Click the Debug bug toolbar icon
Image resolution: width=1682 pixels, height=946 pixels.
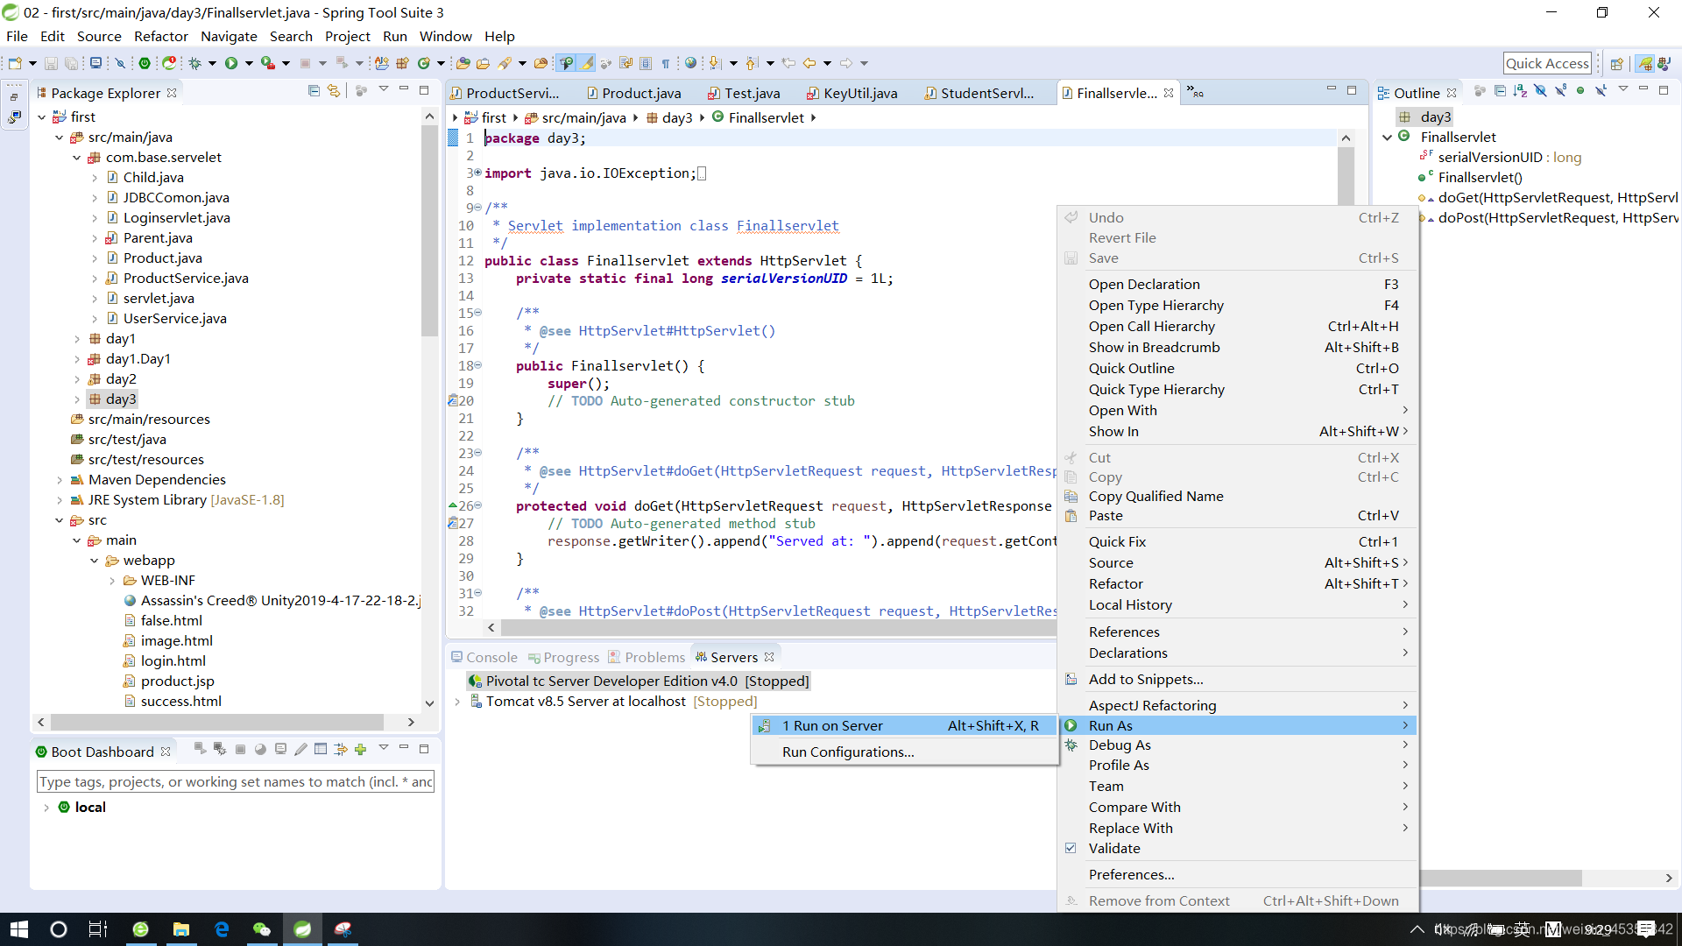194,63
